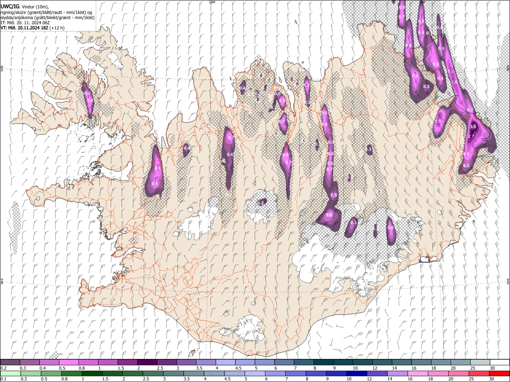The width and height of the screenshot is (510, 382).
Task: Click the '0.2' value on the central glacier
Action: [x=261, y=203]
